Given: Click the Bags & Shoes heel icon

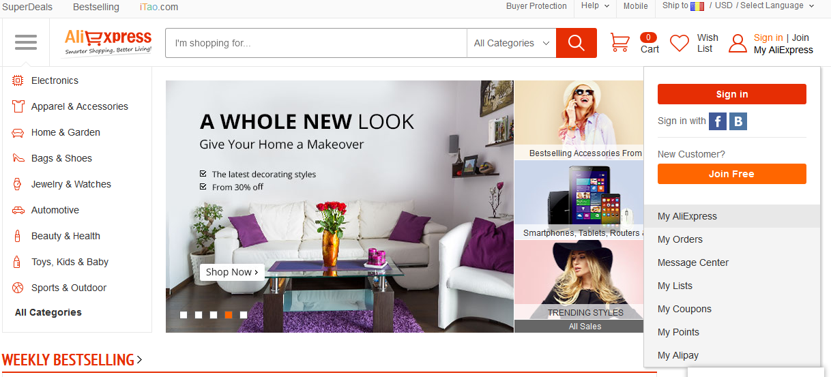Looking at the screenshot, I should [x=18, y=158].
